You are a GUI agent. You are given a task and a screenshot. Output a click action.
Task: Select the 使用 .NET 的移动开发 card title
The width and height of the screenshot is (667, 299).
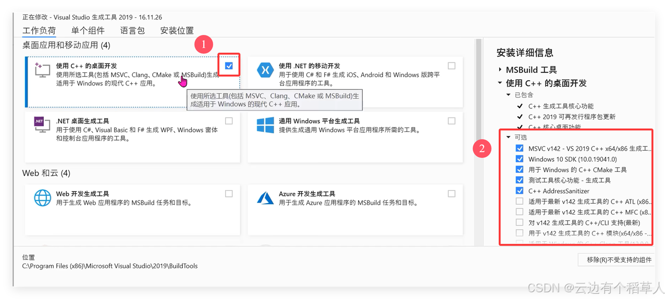point(310,66)
